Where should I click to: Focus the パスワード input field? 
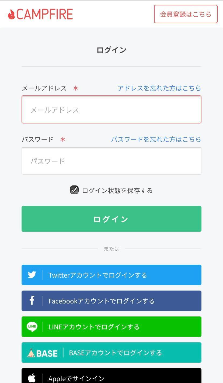click(111, 161)
